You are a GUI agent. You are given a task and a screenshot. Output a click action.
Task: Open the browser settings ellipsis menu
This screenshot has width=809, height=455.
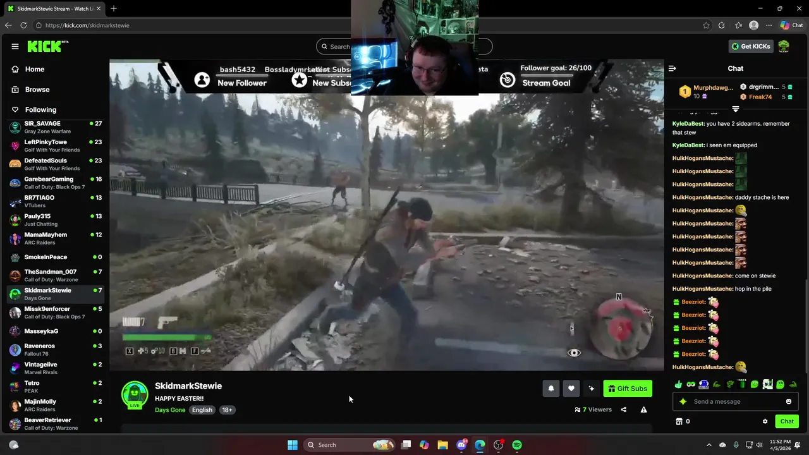point(769,25)
